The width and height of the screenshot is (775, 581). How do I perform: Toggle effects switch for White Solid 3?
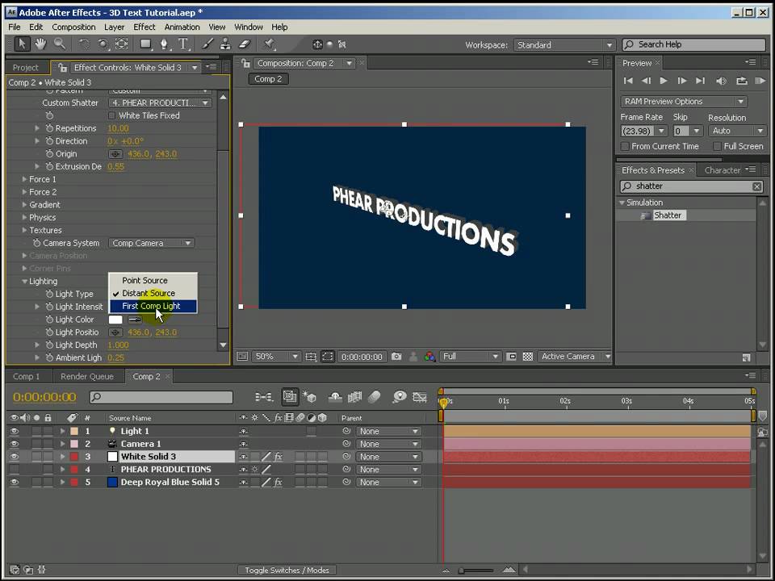pos(279,457)
